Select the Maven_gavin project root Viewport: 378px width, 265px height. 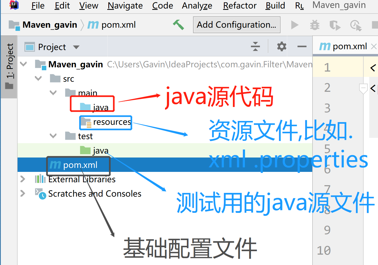coord(76,64)
